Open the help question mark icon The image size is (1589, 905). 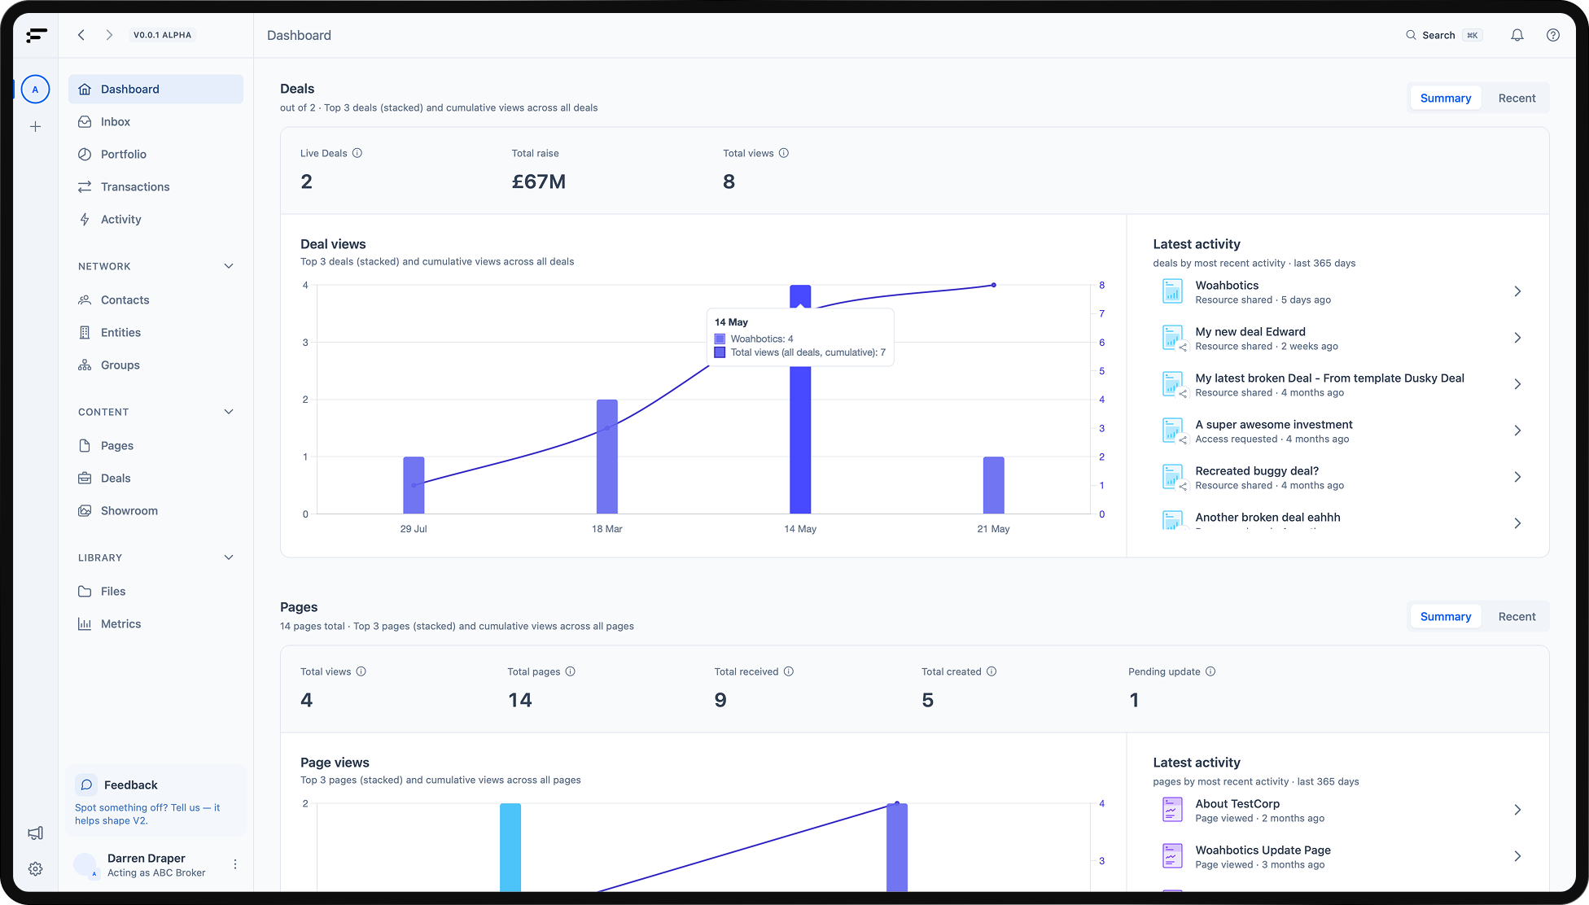[x=1553, y=35]
